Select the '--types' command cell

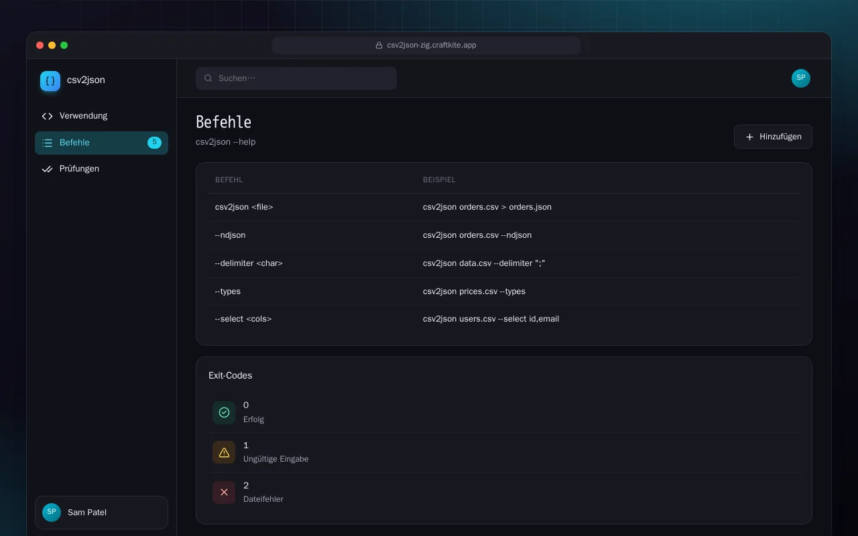[x=228, y=291]
